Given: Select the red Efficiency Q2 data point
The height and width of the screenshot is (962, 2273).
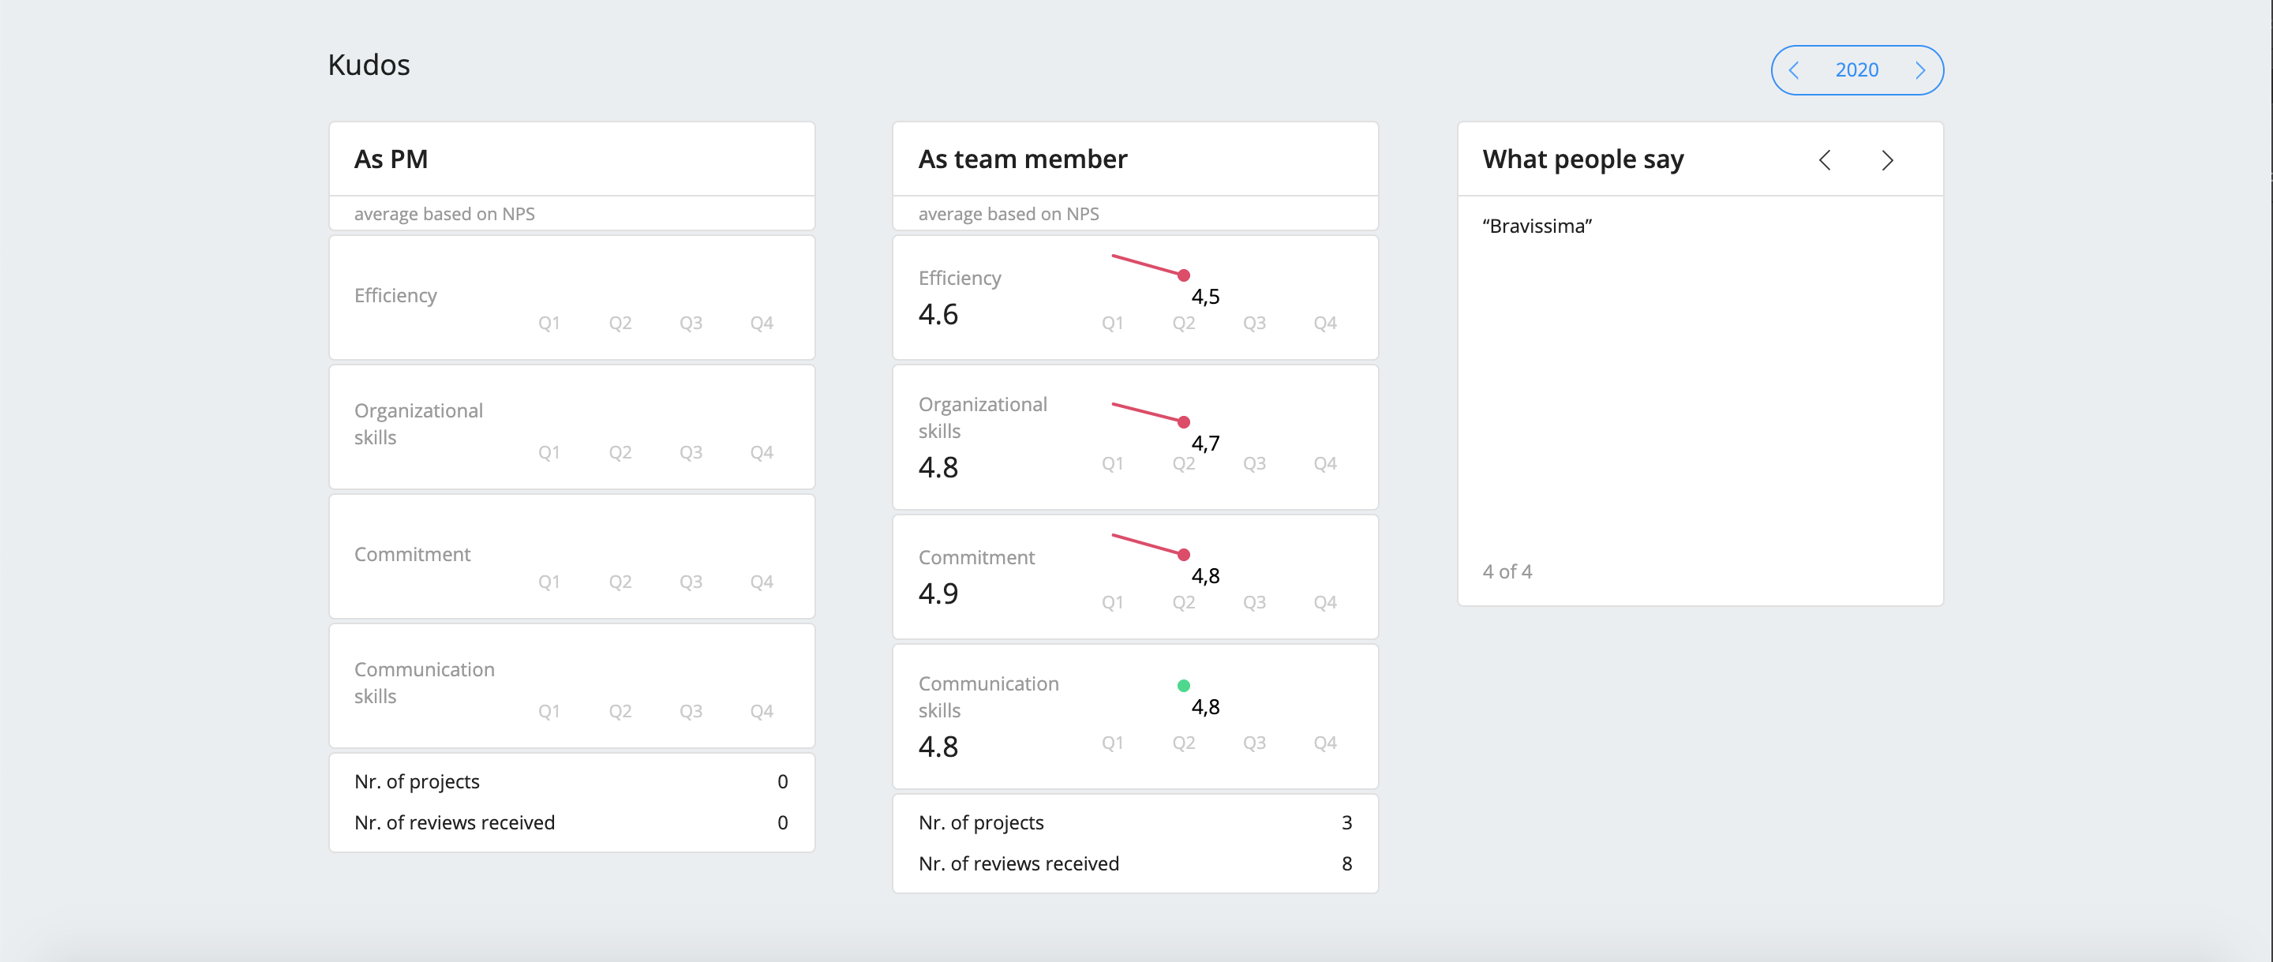Looking at the screenshot, I should point(1183,275).
